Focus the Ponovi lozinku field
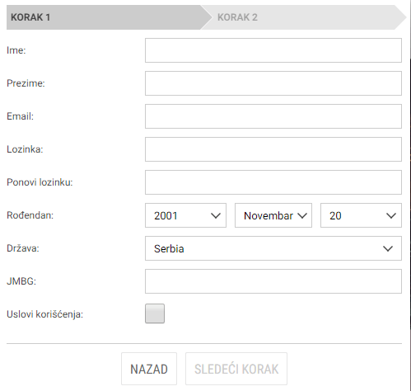The image size is (411, 391). (x=273, y=182)
